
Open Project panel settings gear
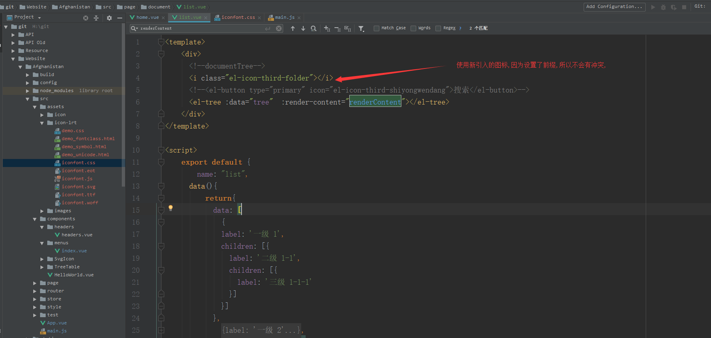[x=109, y=18]
